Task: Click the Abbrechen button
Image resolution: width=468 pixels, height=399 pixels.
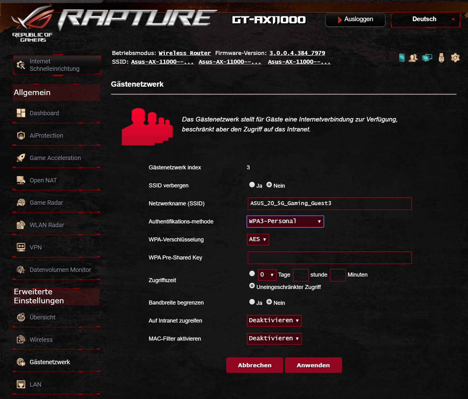Action: coord(255,365)
